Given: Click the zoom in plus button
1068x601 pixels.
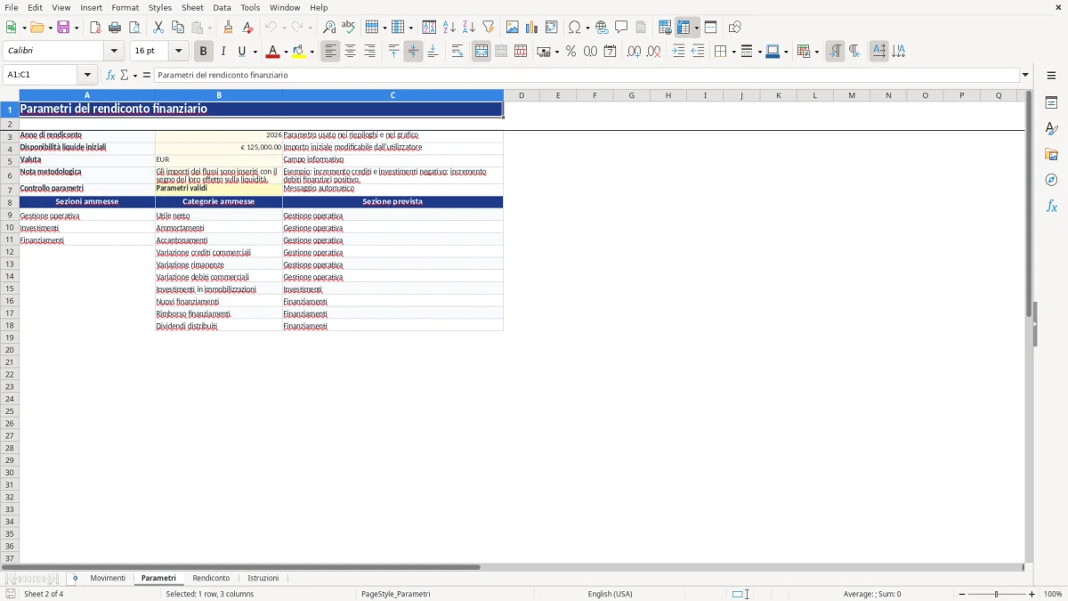Looking at the screenshot, I should click(x=1032, y=594).
